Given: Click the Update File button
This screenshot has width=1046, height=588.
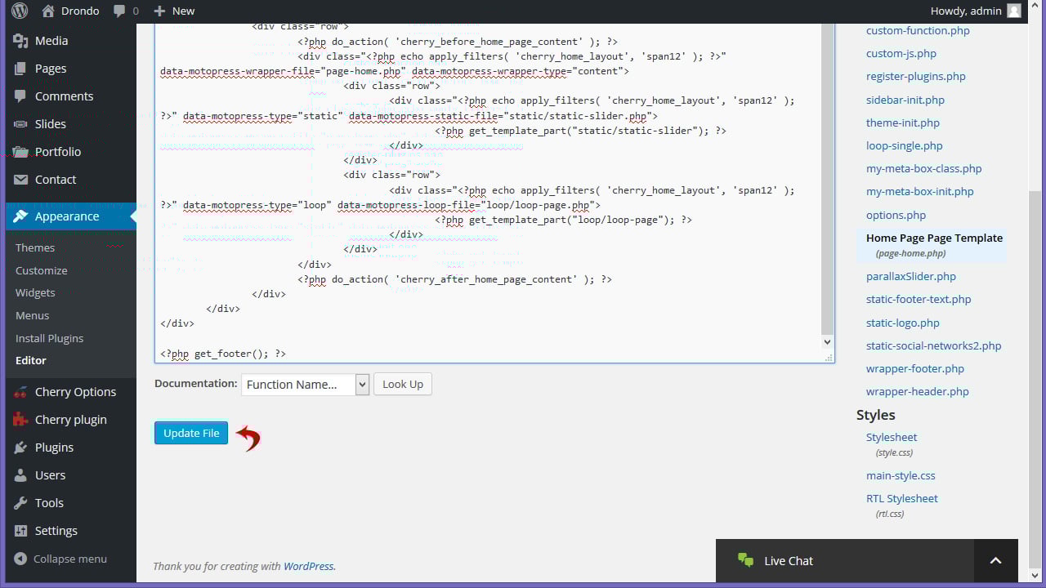Looking at the screenshot, I should [x=191, y=433].
